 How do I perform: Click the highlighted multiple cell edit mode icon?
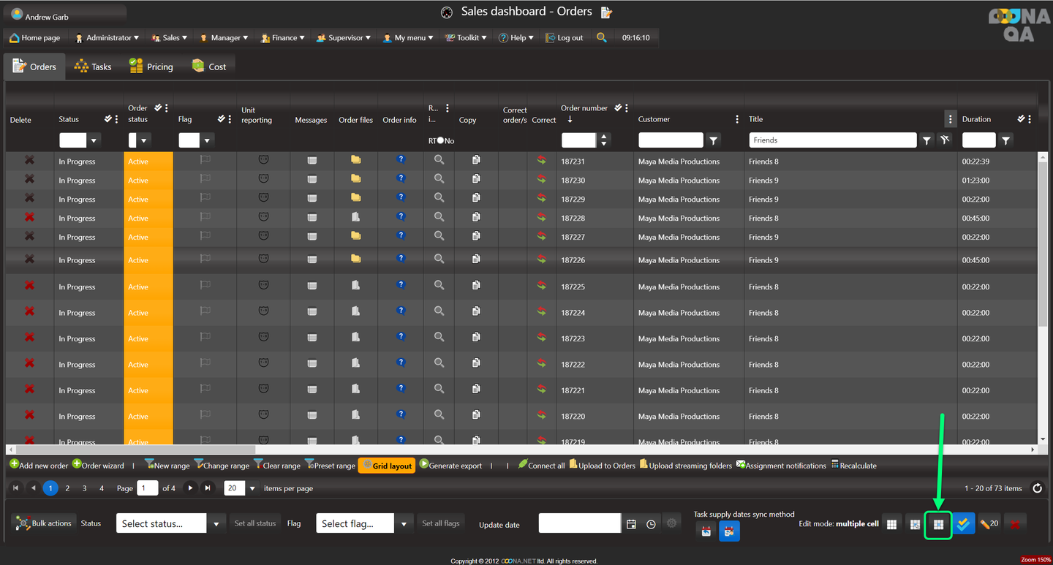point(938,524)
